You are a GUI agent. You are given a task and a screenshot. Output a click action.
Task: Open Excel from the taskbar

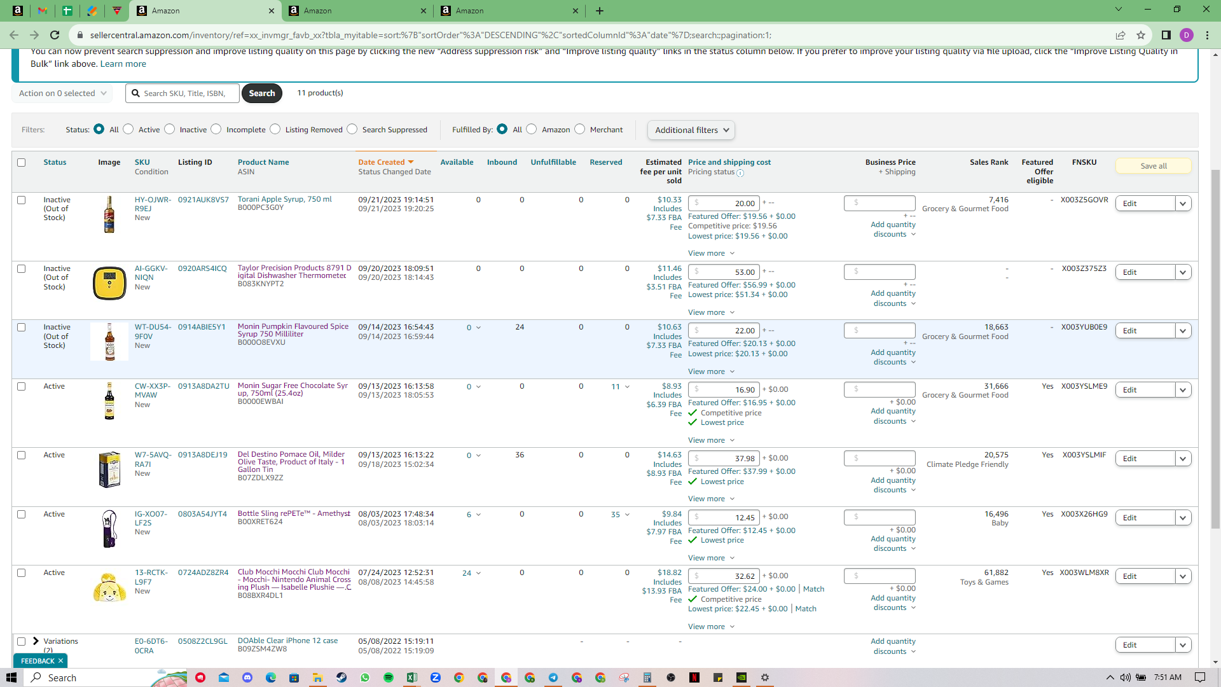click(x=412, y=677)
